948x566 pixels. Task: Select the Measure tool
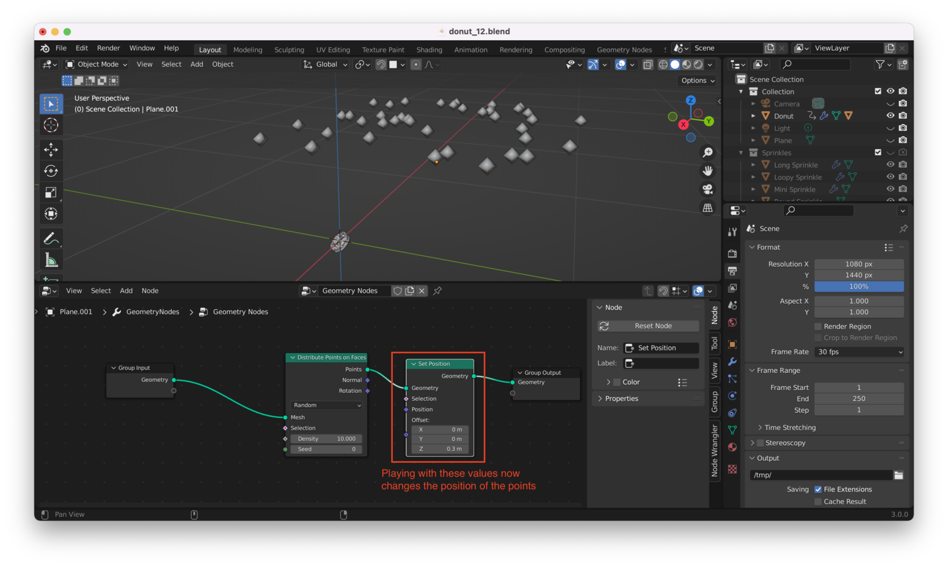[51, 260]
